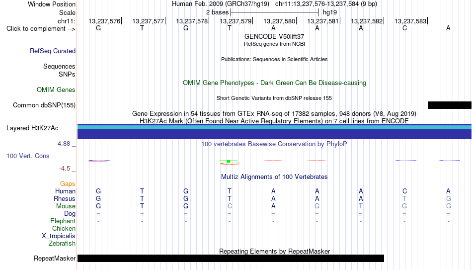Click the Window Position label
The image size is (472, 270).
(52, 4)
